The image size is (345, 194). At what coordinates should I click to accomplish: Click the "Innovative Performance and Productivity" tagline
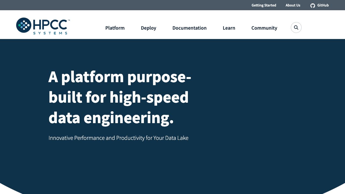118,138
